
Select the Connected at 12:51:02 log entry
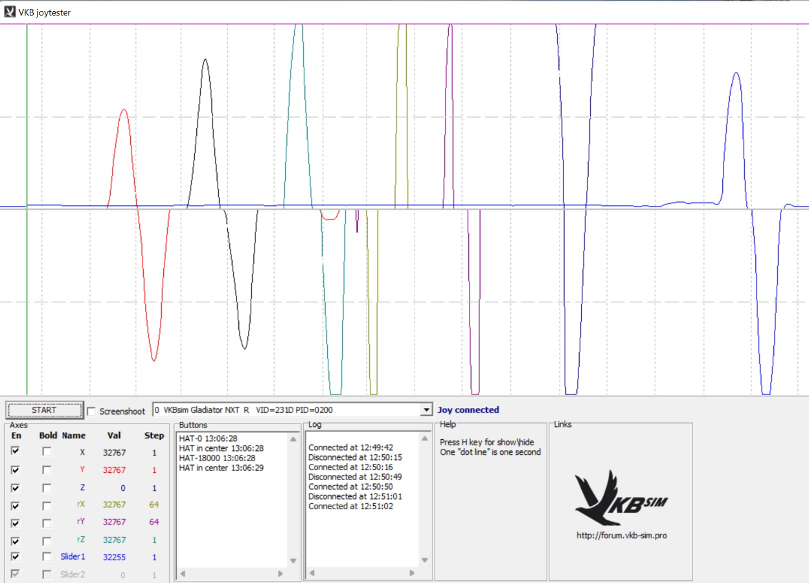coord(350,506)
